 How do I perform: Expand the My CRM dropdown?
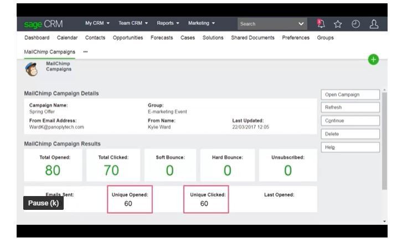click(x=97, y=23)
